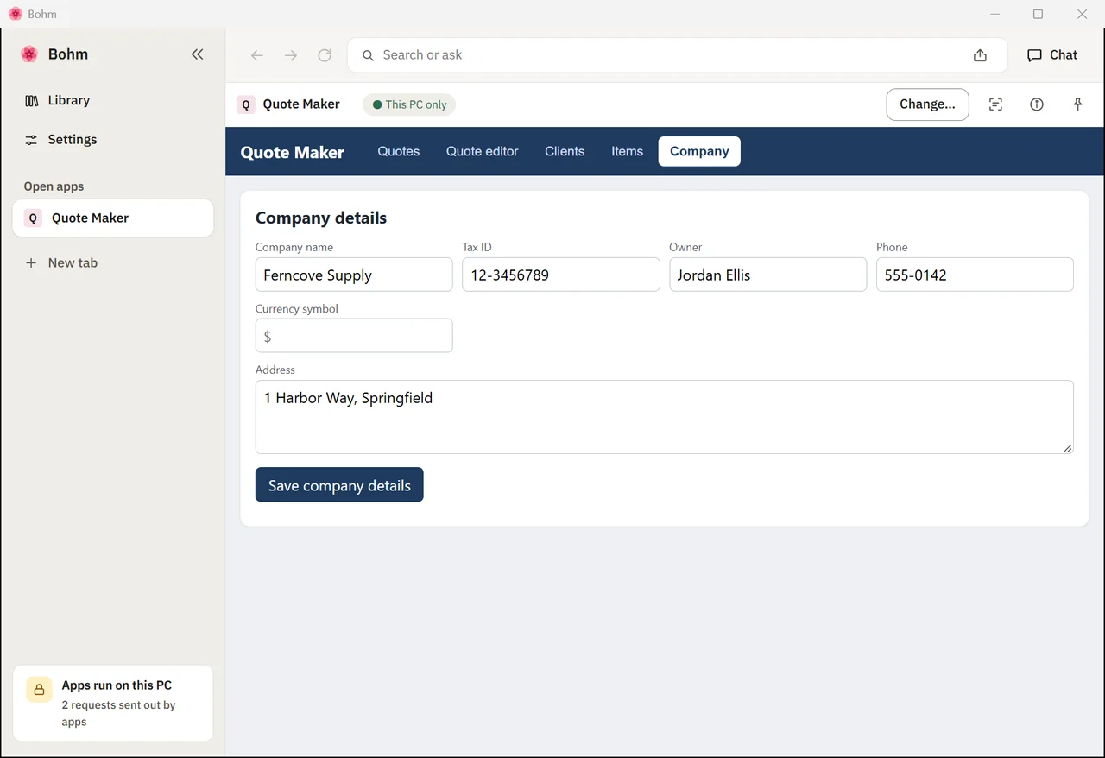
Task: Click the lock icon in privacy card
Action: tap(39, 690)
